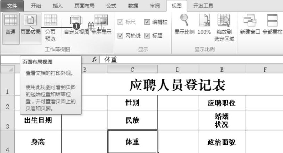Click the fx insert function button
Screen dimensions: 283x153
[x=95, y=60]
